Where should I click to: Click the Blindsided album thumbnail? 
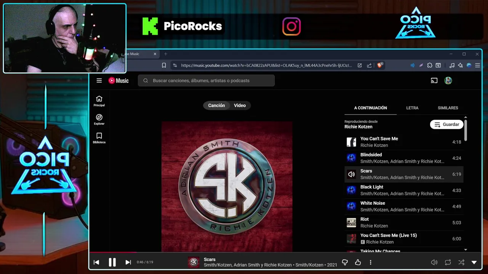351,158
